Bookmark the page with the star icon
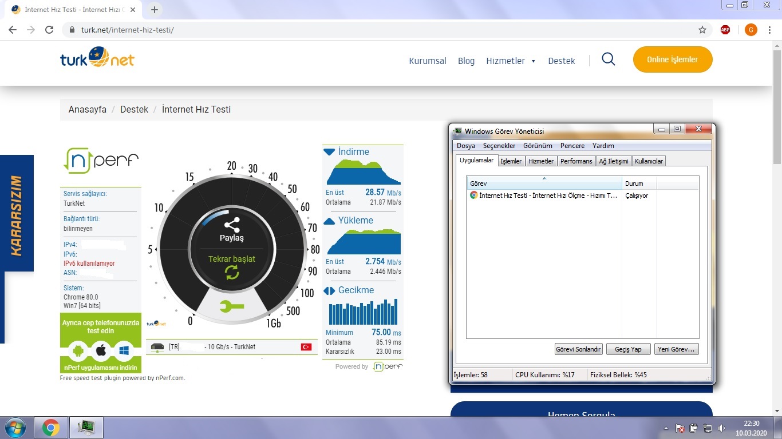782x439 pixels. (x=702, y=30)
